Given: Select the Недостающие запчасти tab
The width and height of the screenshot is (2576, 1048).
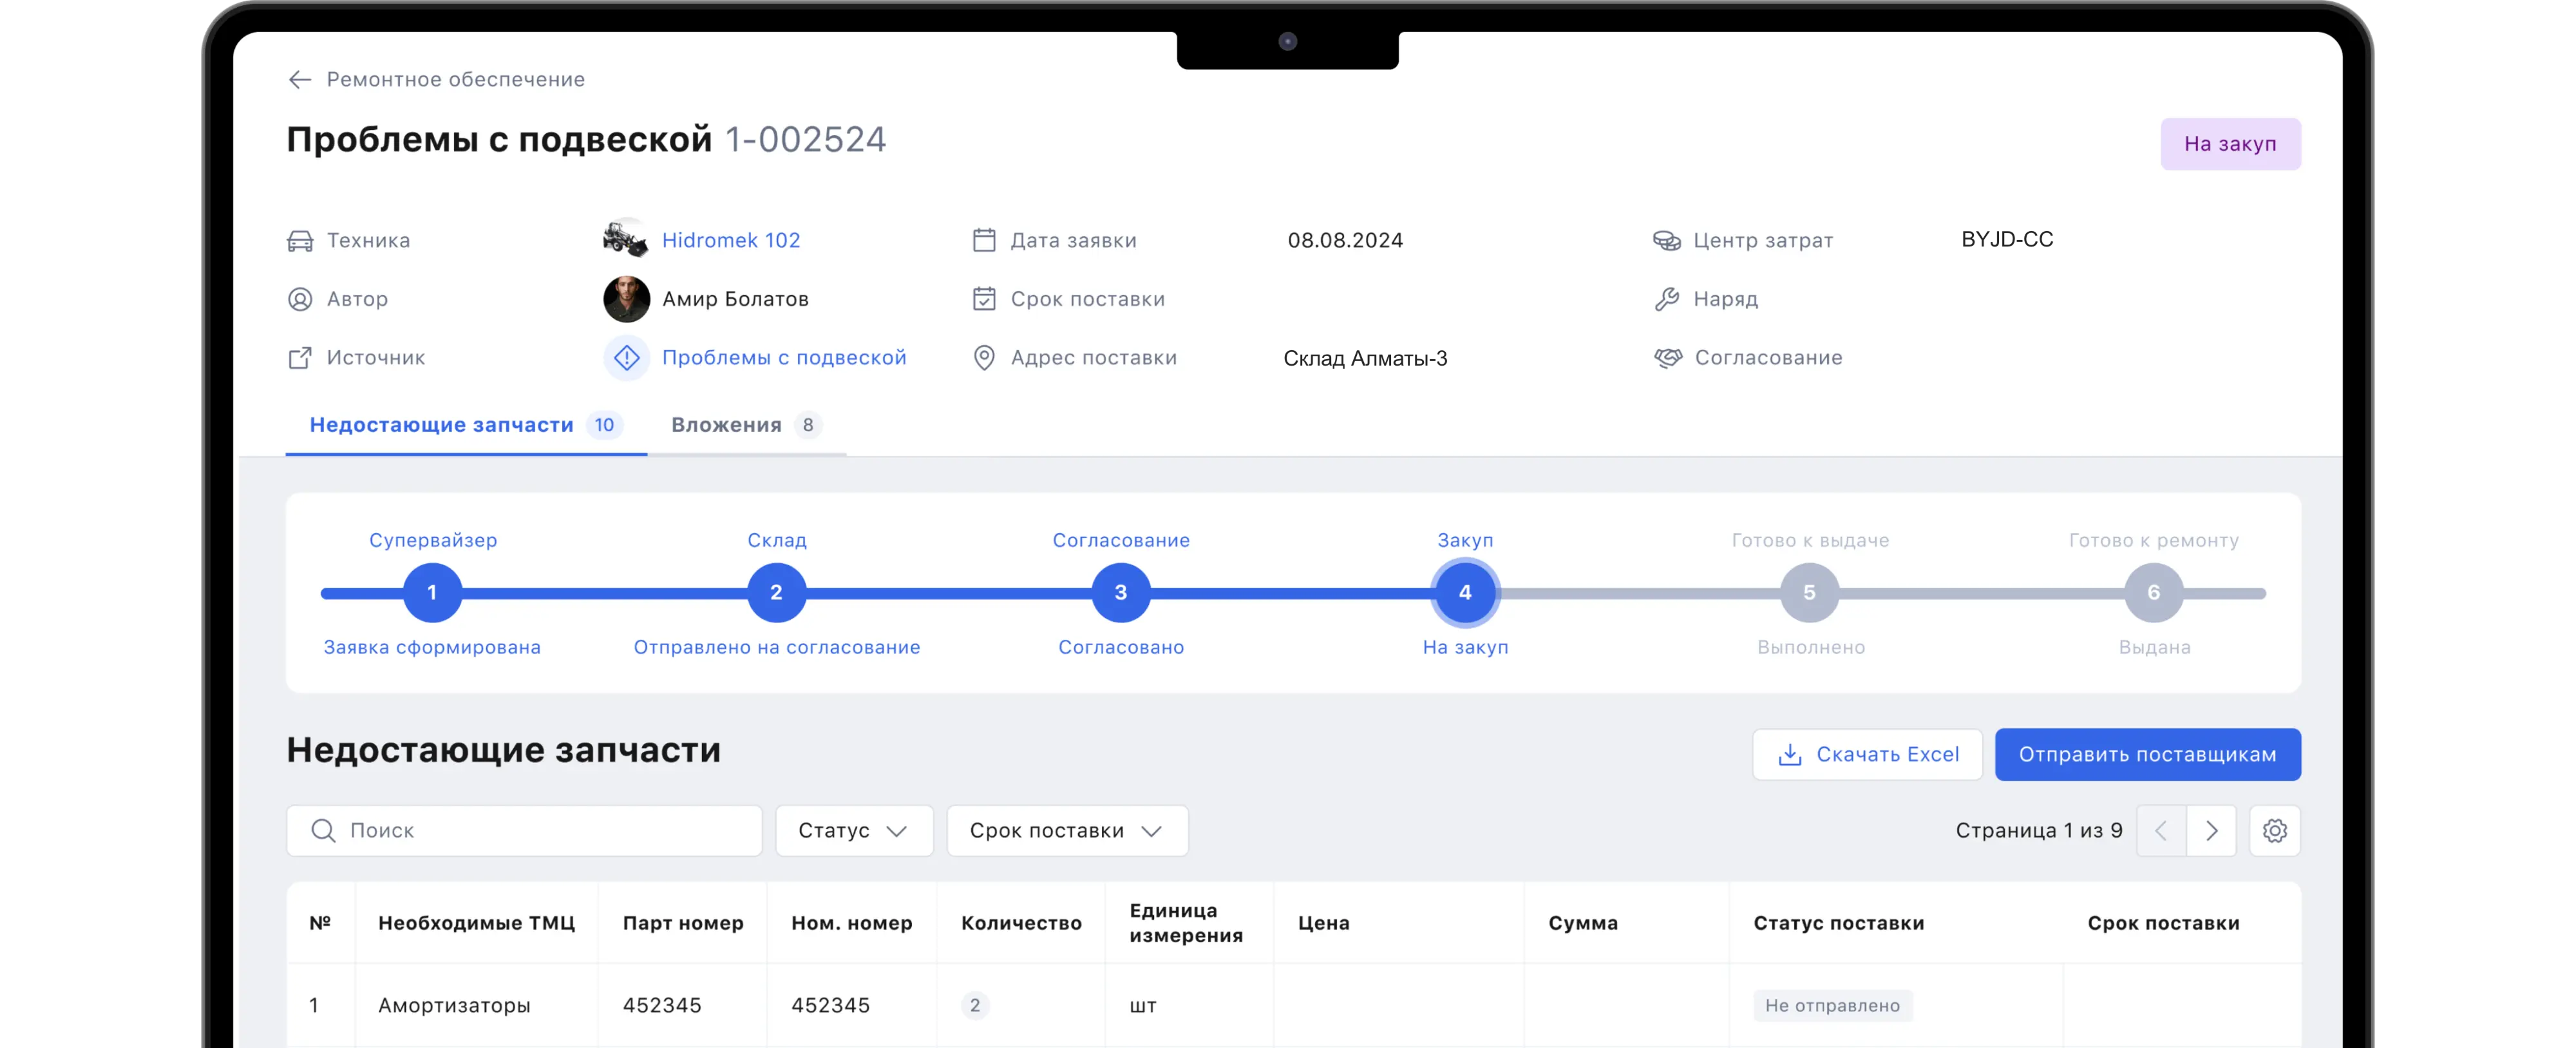Looking at the screenshot, I should 465,425.
